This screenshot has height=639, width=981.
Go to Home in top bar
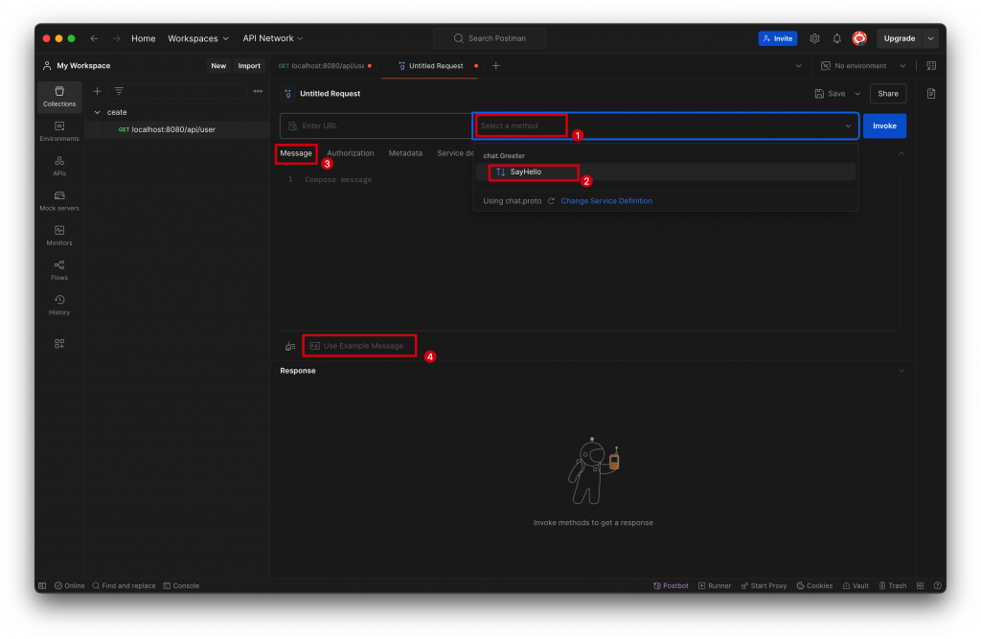point(144,38)
